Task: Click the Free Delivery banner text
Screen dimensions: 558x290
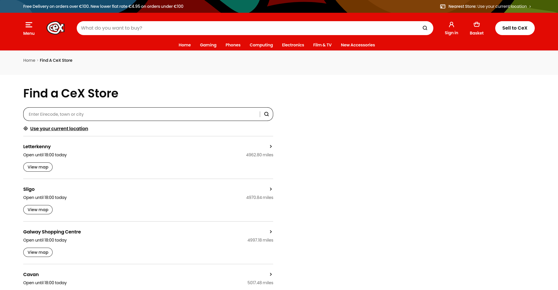Action: point(103,6)
